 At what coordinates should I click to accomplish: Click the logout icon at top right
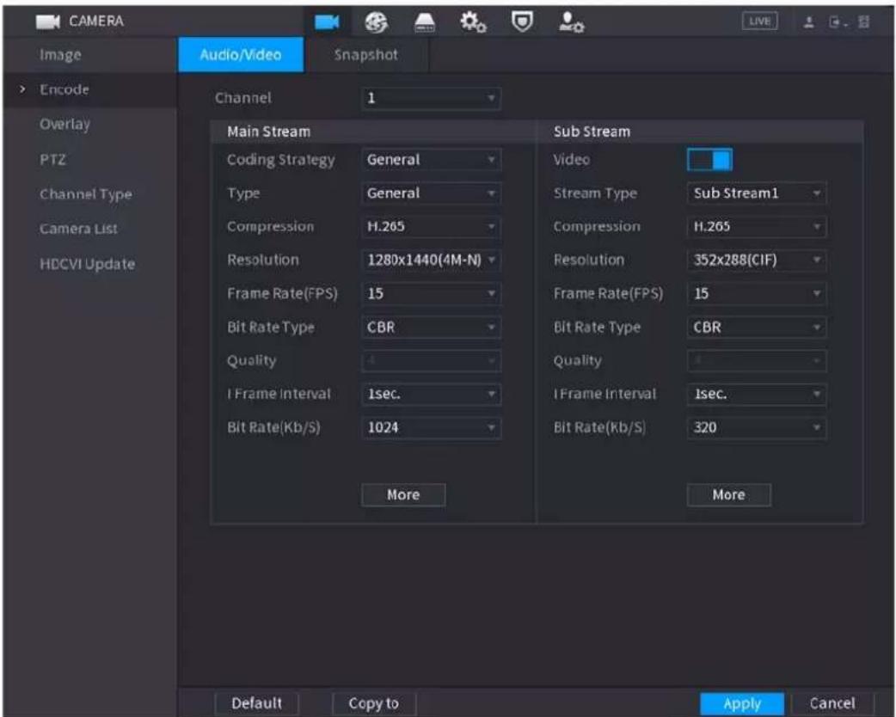(838, 22)
